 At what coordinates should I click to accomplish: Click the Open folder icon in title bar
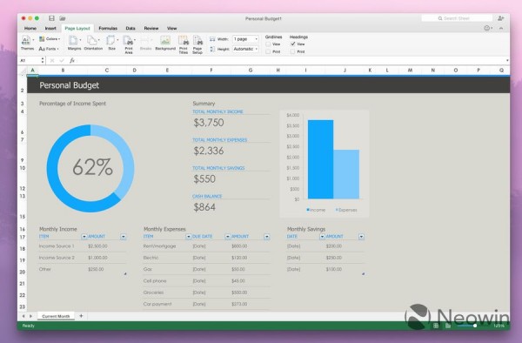pos(63,18)
